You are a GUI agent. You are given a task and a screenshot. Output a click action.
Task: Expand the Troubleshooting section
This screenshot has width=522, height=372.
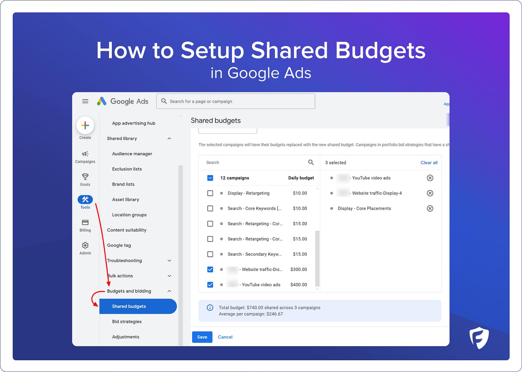coord(169,261)
